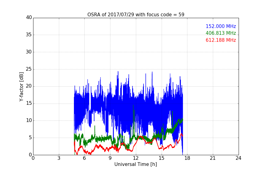This screenshot has width=265, height=177.
Task: Click the y-axis tick label '25'
Action: 29,69
